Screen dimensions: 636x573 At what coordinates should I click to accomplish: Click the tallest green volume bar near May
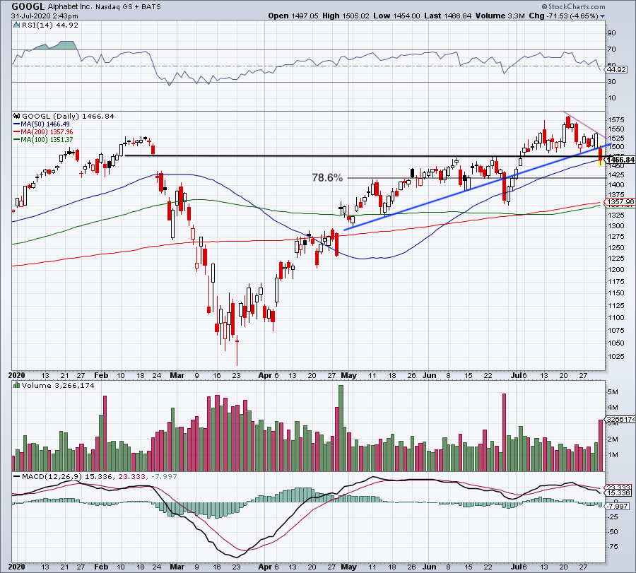pos(341,428)
